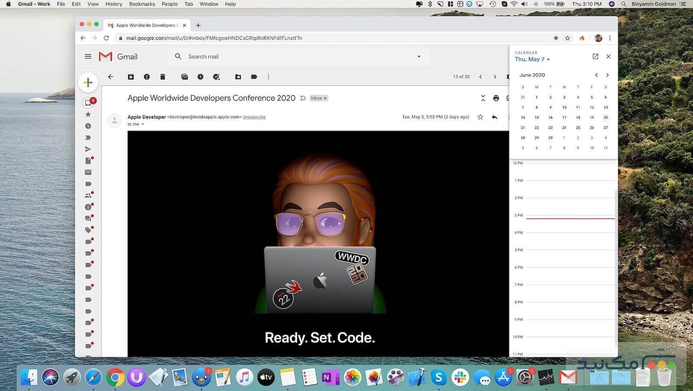Expand the recipient details under 'to me'

coord(143,124)
